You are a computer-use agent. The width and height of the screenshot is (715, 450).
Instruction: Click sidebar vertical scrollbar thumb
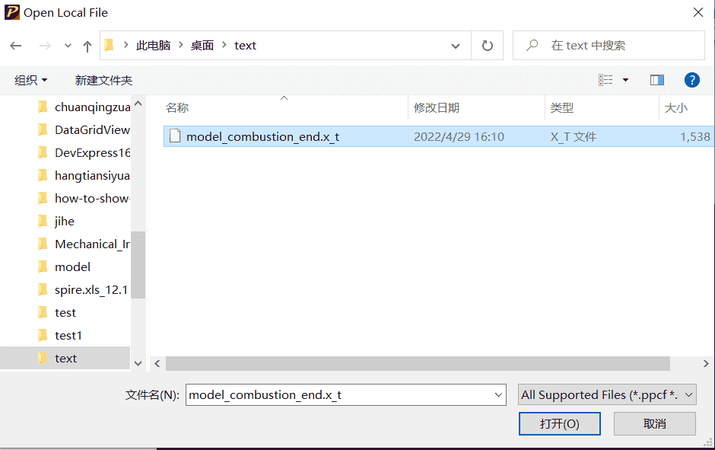click(138, 265)
